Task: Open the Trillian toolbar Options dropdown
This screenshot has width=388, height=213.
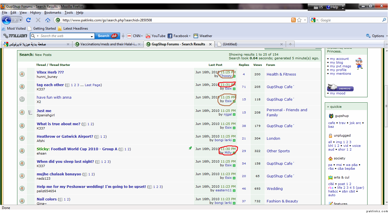Action: click(377, 36)
